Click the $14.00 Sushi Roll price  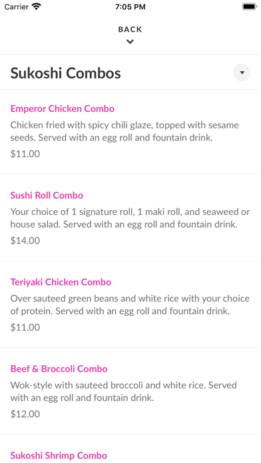click(25, 241)
